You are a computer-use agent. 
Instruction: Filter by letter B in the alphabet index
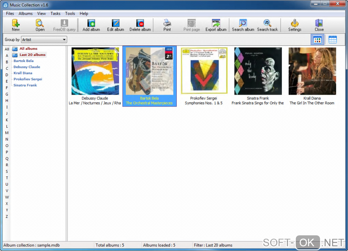coord(7,62)
